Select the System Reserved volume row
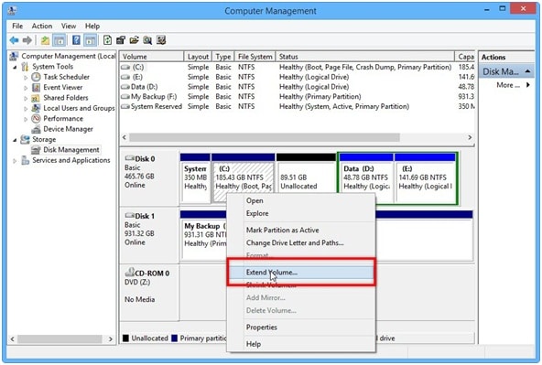Viewport: 542px width, 365px height. (298, 106)
